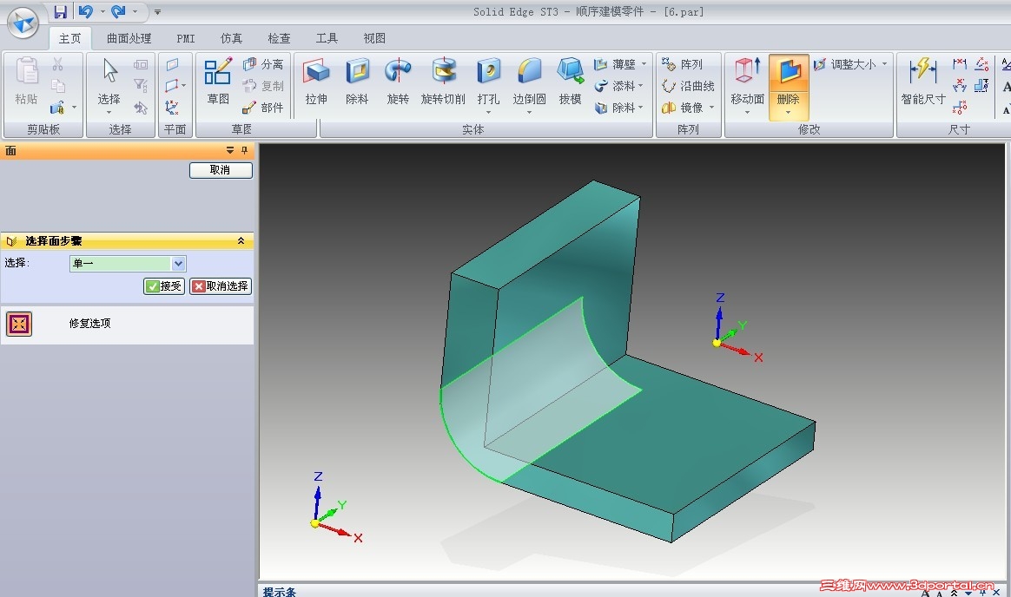Screen dimensions: 1011x597
Task: Switch to the 视图 tab
Action: coord(374,39)
